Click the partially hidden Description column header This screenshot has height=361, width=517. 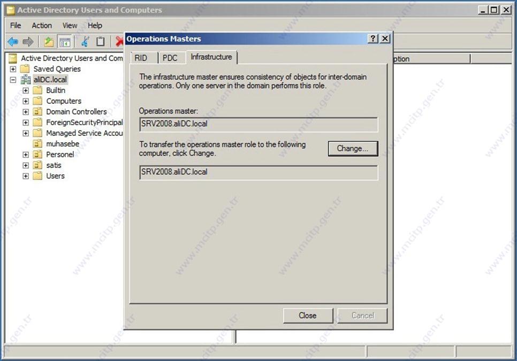(x=431, y=59)
